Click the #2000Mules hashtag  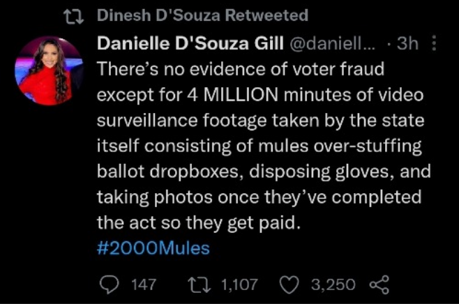pos(153,248)
